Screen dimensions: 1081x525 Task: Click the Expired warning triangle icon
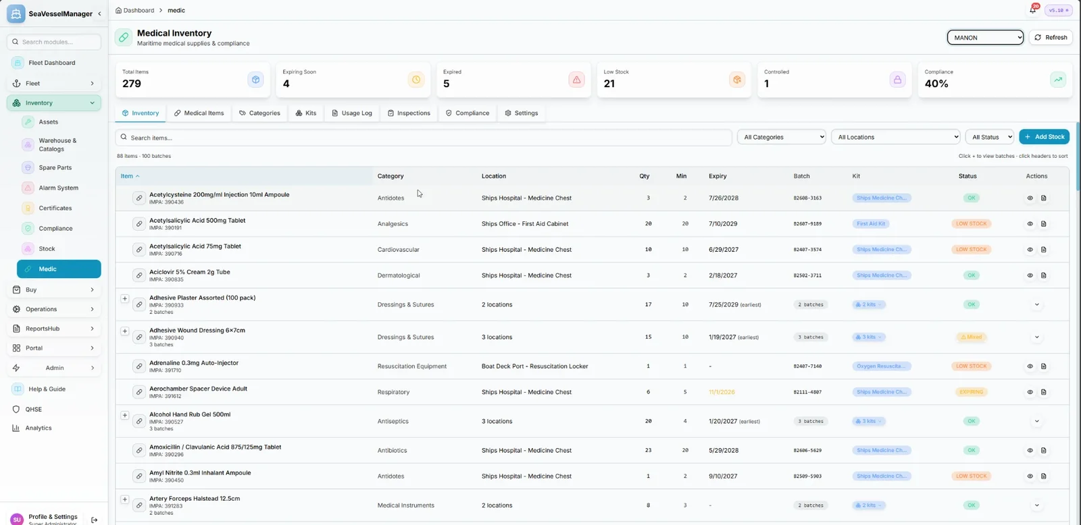(x=576, y=80)
